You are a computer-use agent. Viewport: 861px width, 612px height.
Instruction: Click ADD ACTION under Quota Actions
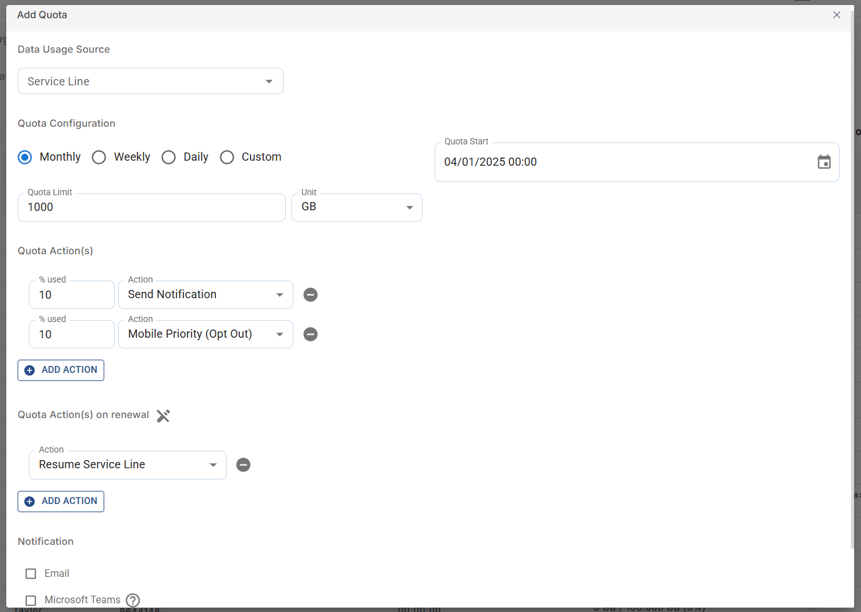[61, 370]
